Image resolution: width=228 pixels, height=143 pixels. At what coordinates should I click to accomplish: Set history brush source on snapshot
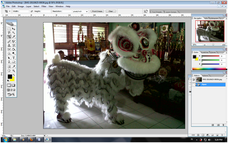pyautogui.click(x=194, y=79)
